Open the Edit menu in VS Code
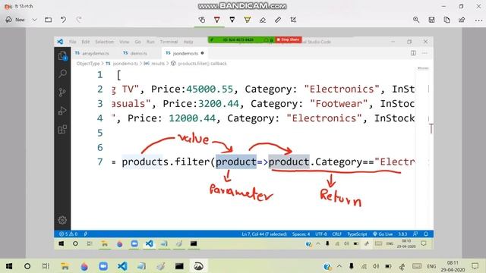 coord(86,42)
